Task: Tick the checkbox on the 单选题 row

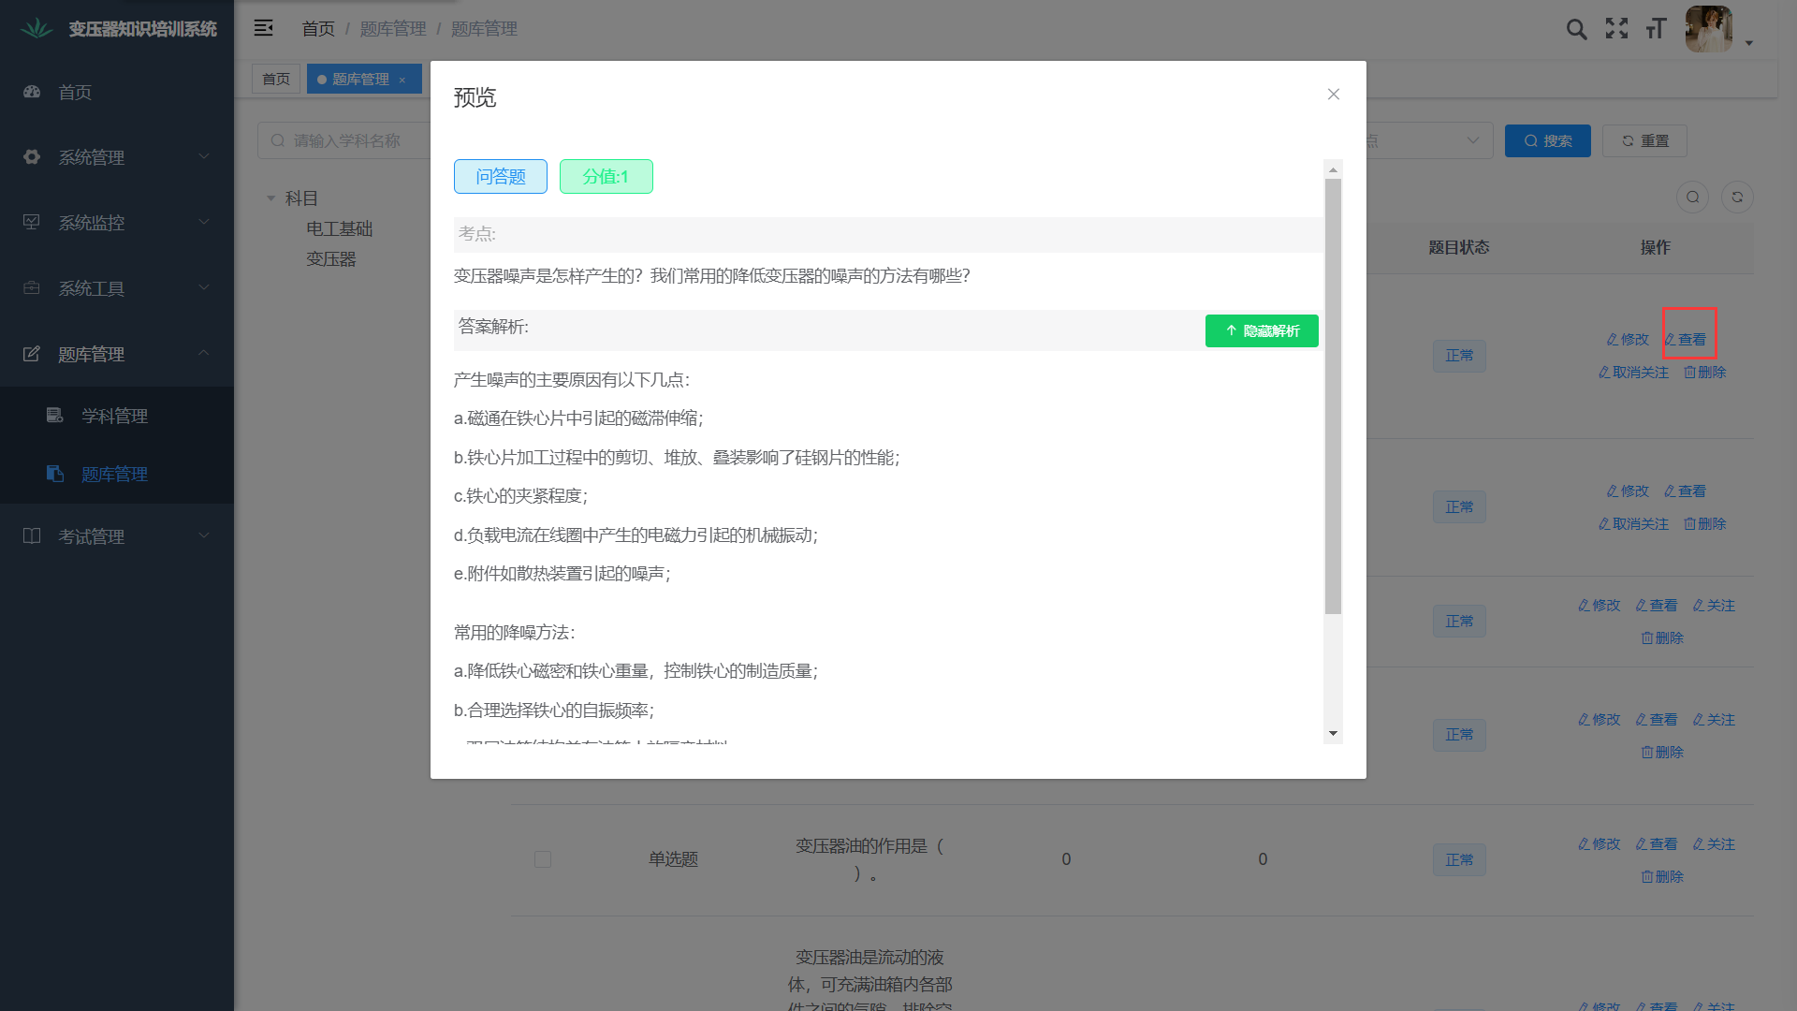Action: point(542,859)
